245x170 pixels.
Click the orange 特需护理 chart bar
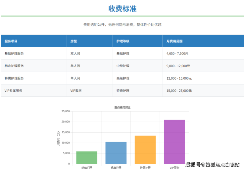tap(145, 150)
